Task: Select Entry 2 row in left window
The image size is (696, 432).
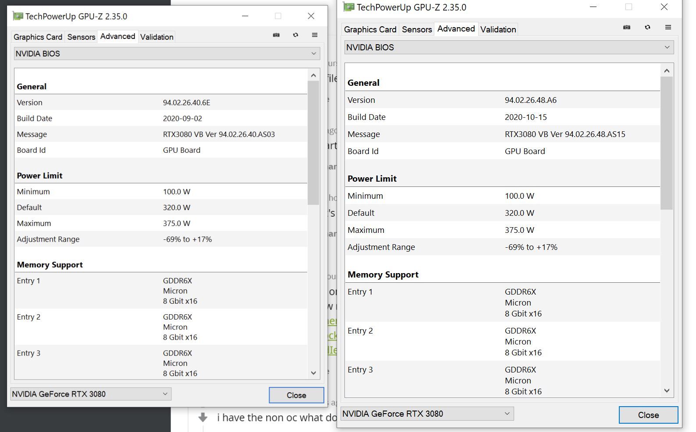Action: point(161,327)
